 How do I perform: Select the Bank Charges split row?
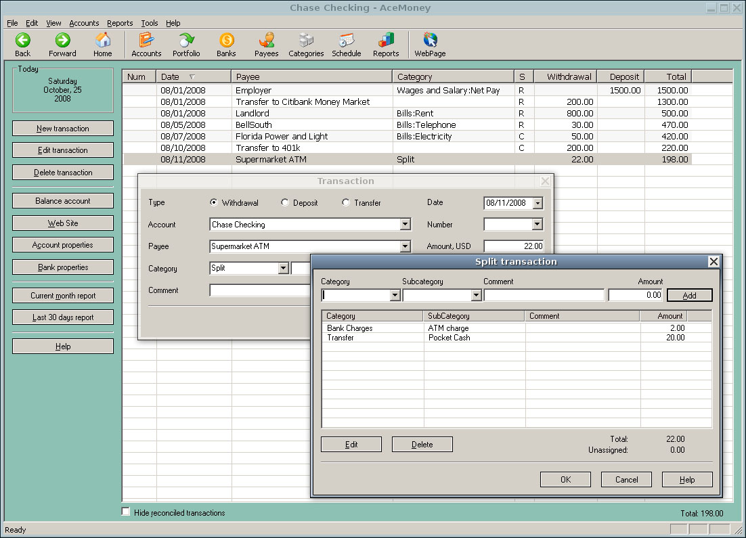517,328
